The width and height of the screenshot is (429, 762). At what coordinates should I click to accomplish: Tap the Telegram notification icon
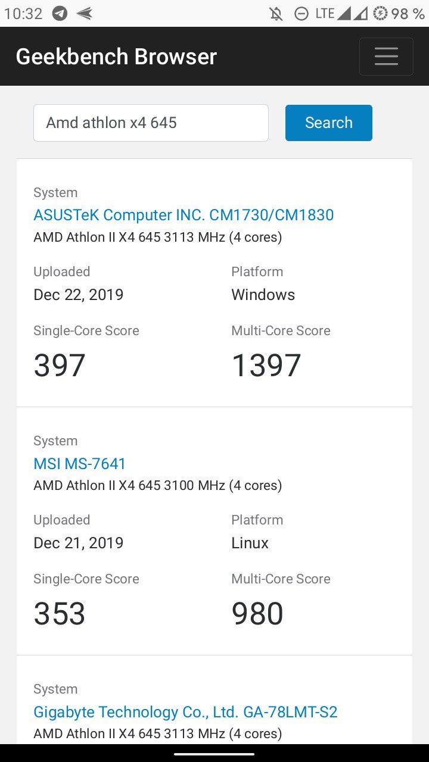coord(60,14)
